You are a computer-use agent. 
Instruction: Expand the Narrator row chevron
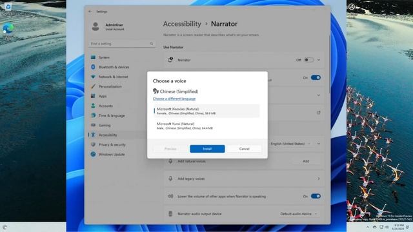(x=319, y=60)
